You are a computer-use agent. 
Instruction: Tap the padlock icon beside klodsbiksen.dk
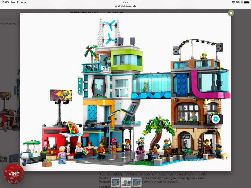pyautogui.click(x=116, y=6)
